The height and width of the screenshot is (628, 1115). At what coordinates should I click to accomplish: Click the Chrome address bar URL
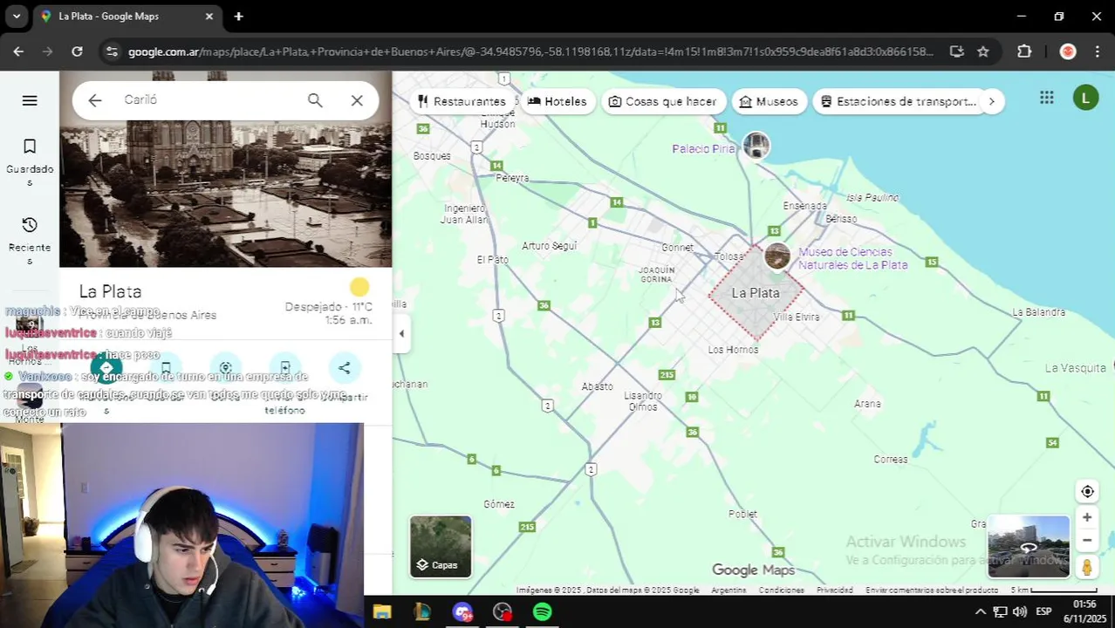tap(530, 51)
